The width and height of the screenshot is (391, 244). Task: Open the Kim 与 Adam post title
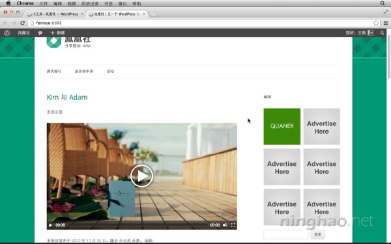click(x=67, y=97)
